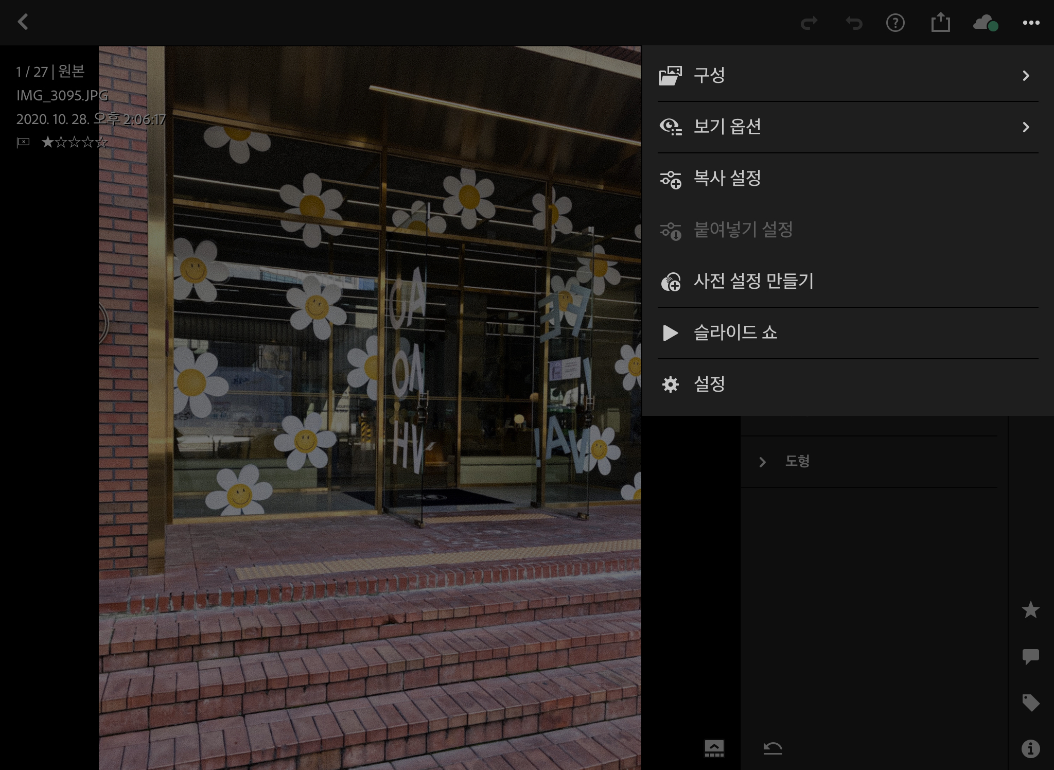The width and height of the screenshot is (1054, 770).
Task: Select 복사 설정 menu item
Action: coord(727,179)
